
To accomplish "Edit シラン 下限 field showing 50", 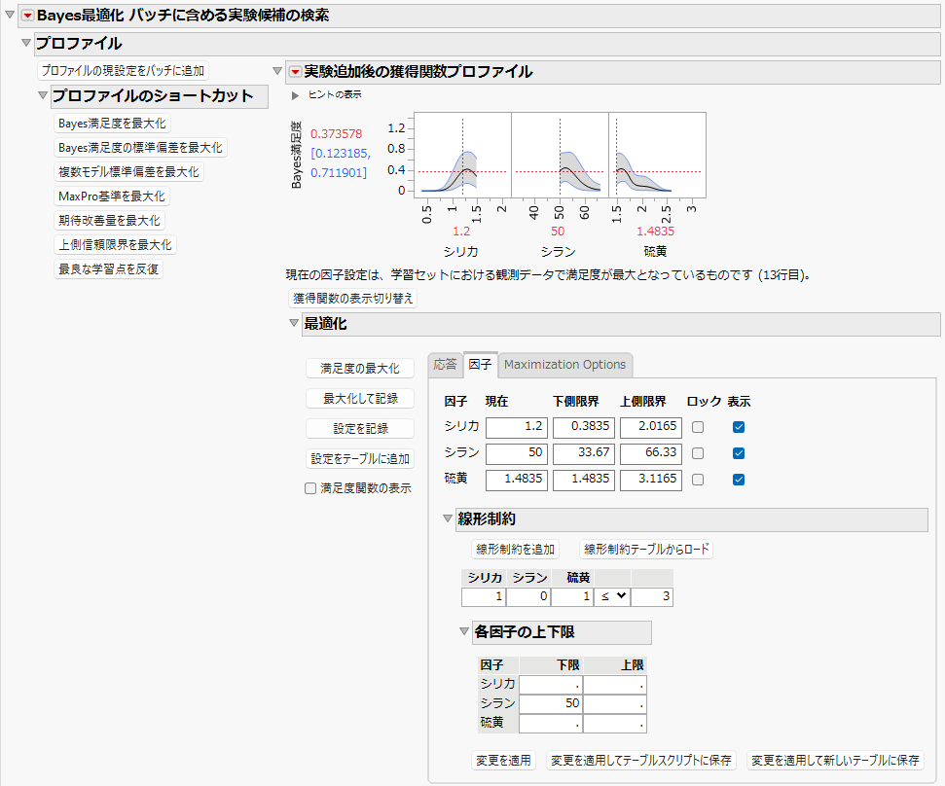I will point(550,703).
